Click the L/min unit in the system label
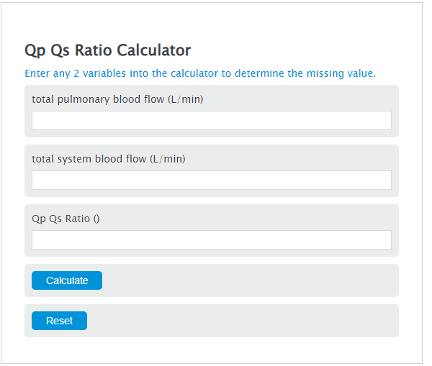Image resolution: width=432 pixels, height=366 pixels. click(x=168, y=159)
